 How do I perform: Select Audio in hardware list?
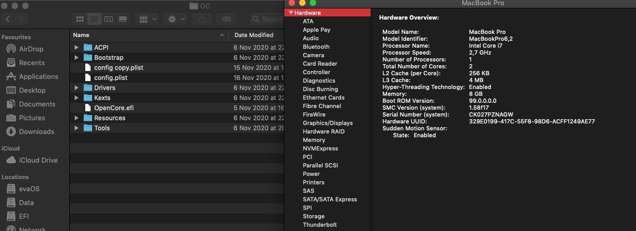pyautogui.click(x=311, y=38)
